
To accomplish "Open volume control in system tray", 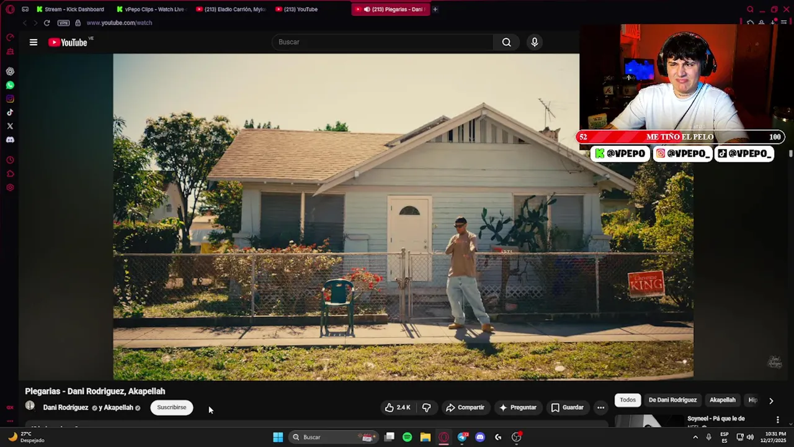I will [750, 437].
